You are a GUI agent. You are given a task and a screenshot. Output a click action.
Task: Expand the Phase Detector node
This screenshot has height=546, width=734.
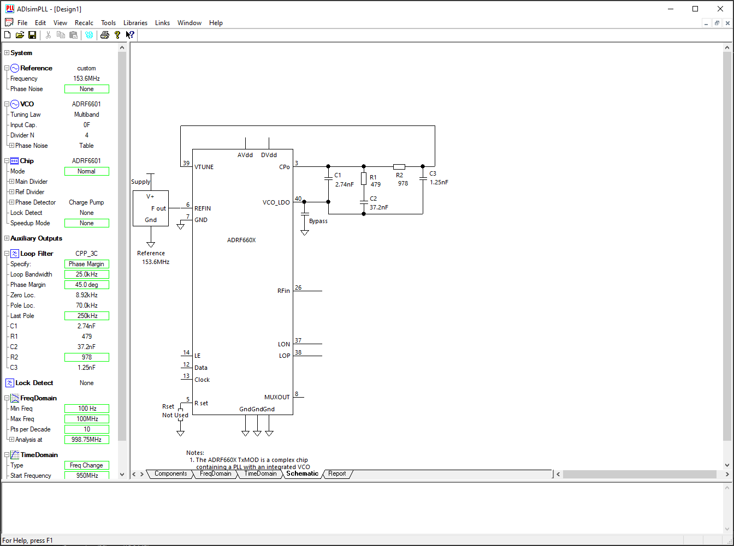coord(11,202)
